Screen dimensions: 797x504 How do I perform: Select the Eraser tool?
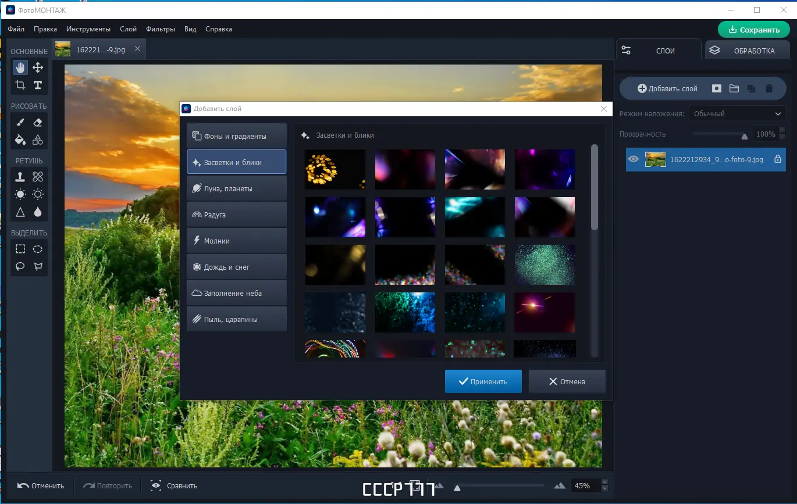(x=38, y=122)
